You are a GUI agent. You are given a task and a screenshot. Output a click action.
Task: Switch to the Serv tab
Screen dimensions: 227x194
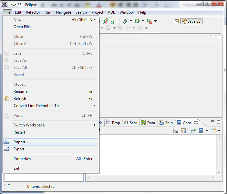pos(130,123)
